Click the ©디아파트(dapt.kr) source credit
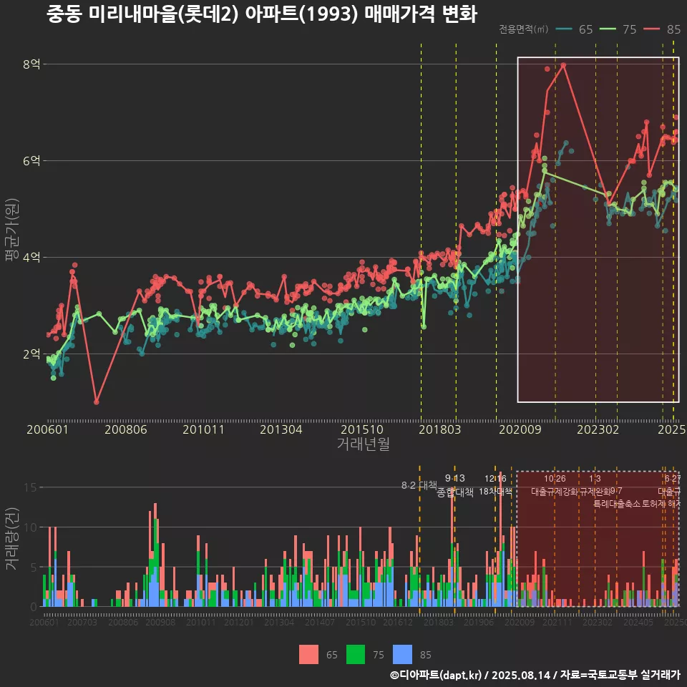The image size is (687, 687). coord(436,675)
